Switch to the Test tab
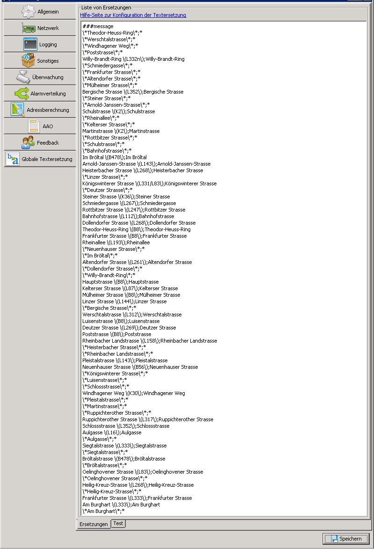Screen dimensions: 374x549 click(x=118, y=523)
